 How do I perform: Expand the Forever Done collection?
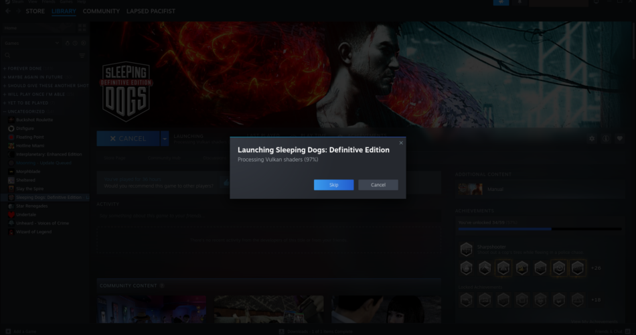(x=5, y=68)
